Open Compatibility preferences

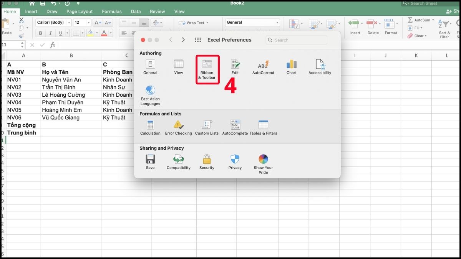point(179,162)
